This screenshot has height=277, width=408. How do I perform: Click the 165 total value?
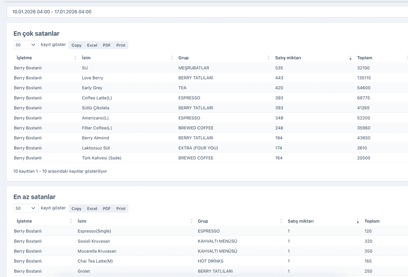368,261
